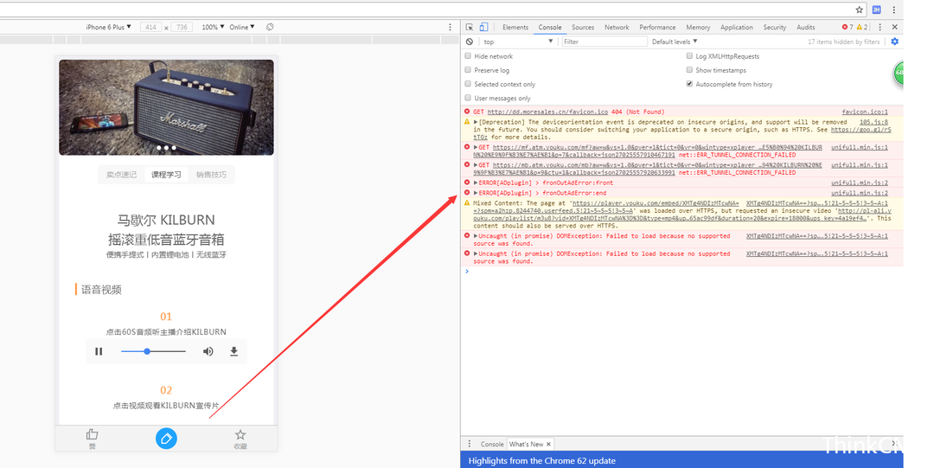Tap the blue edit pencil button

tap(166, 439)
